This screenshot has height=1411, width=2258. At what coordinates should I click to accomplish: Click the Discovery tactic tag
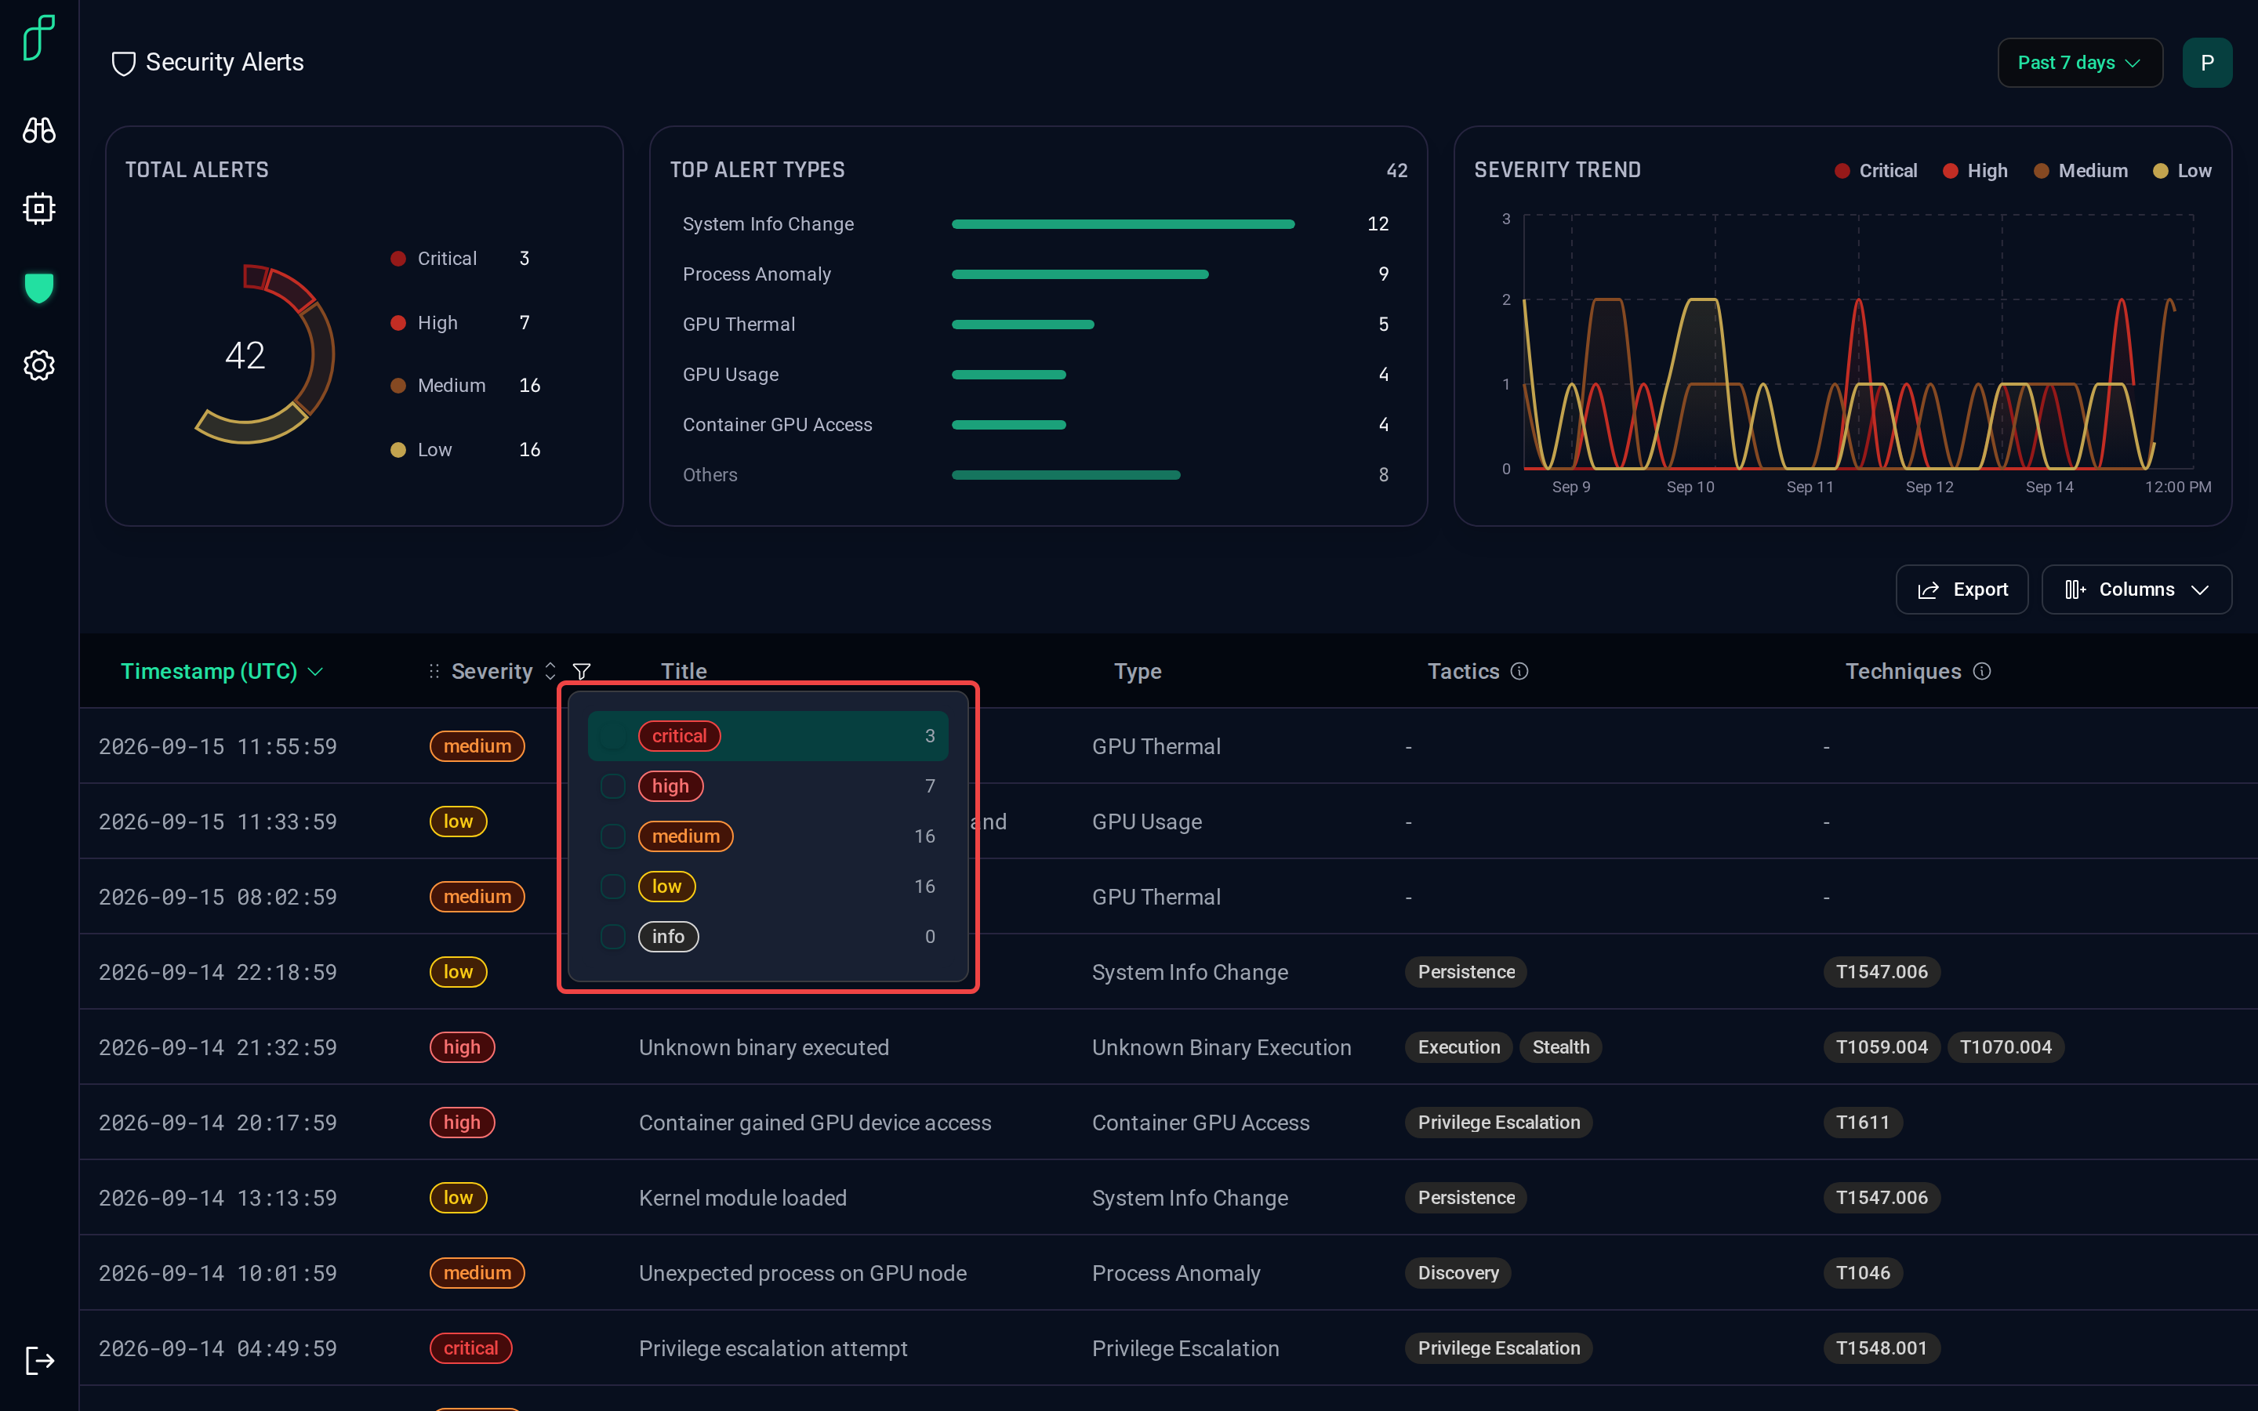(x=1458, y=1273)
